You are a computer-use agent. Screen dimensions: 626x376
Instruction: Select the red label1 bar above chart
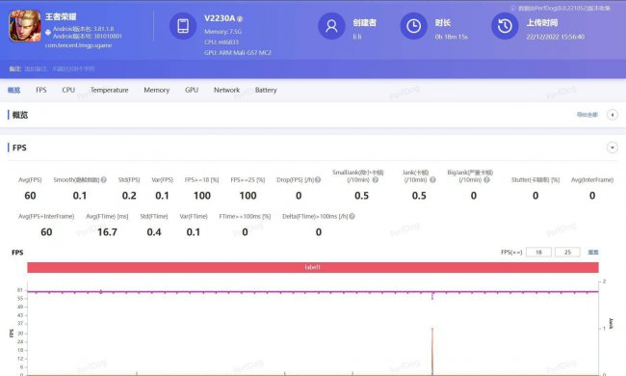click(x=313, y=267)
